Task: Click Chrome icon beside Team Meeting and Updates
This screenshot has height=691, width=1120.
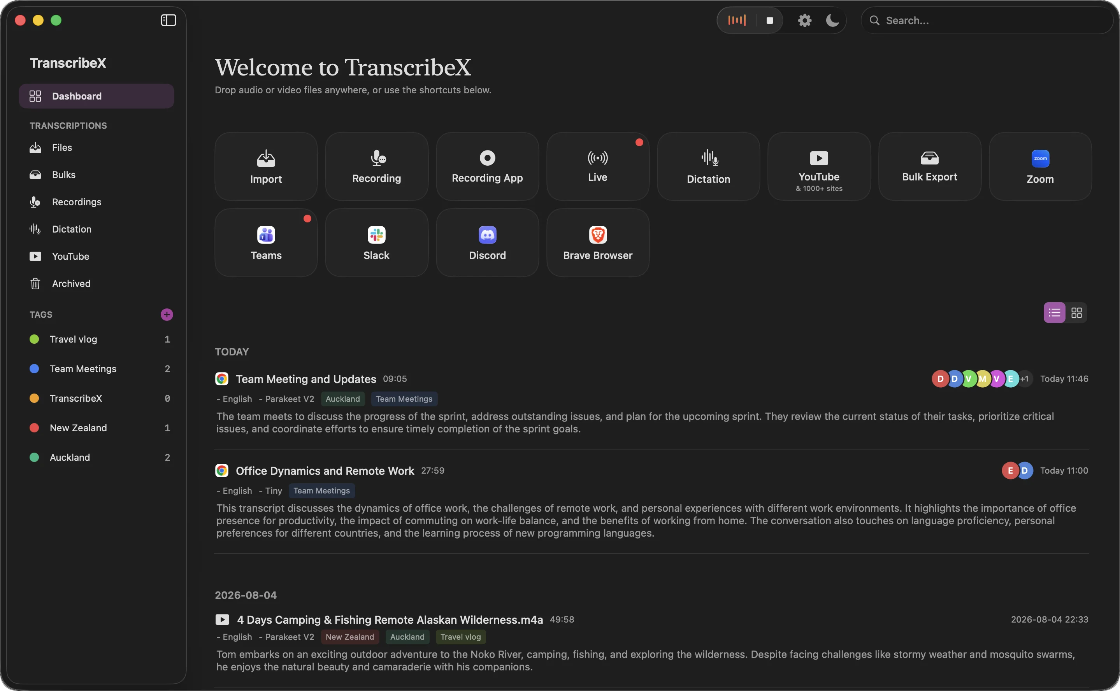Action: click(x=222, y=379)
